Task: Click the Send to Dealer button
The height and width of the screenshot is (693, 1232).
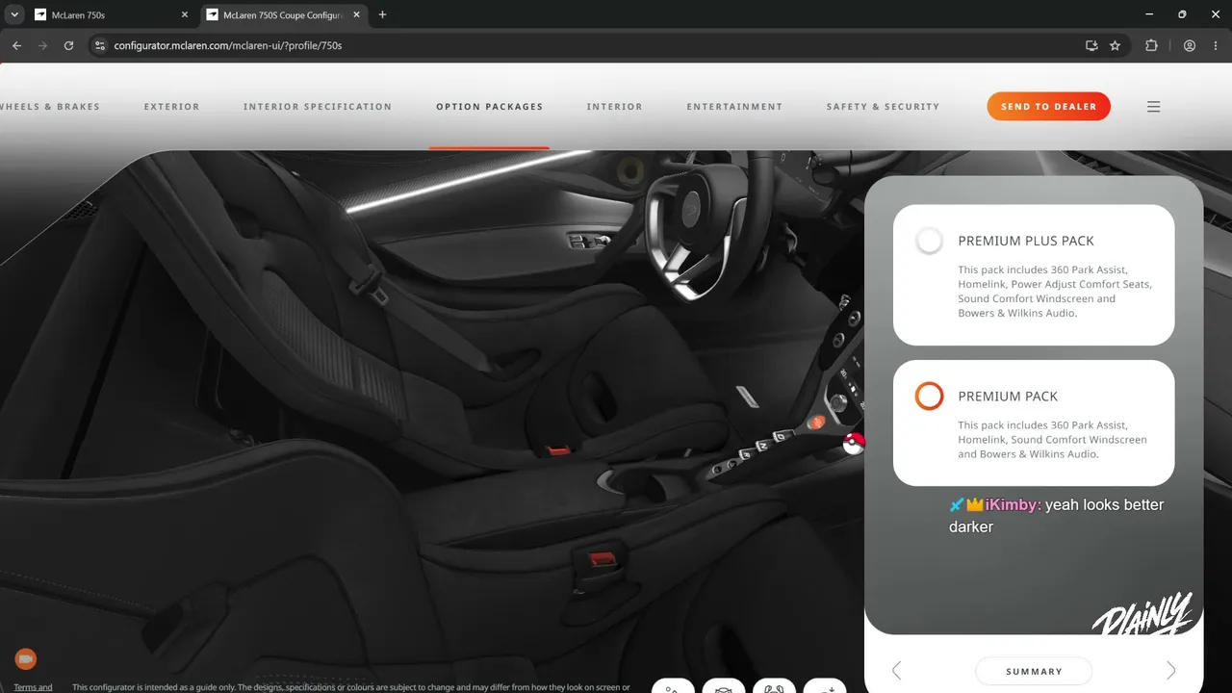Action: click(x=1049, y=107)
